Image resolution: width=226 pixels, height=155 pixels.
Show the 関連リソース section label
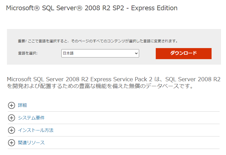31,143
